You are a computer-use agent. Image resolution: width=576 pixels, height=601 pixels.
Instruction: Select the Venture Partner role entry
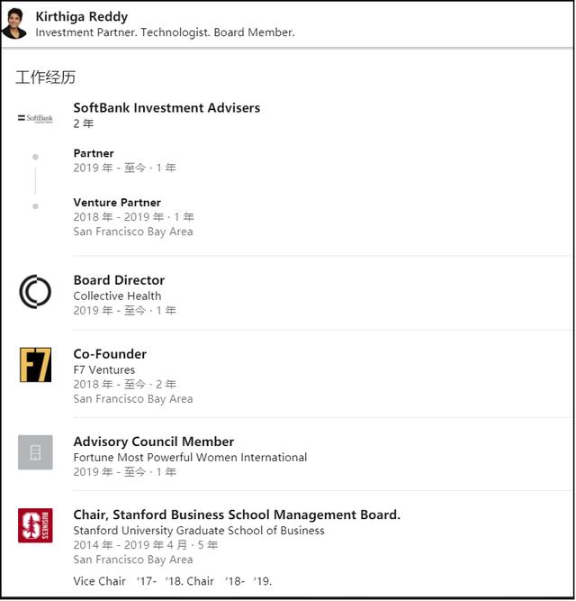pos(117,203)
